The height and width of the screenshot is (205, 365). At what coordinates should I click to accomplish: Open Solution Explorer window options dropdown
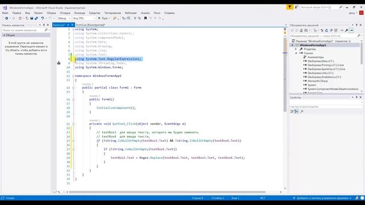point(352,25)
